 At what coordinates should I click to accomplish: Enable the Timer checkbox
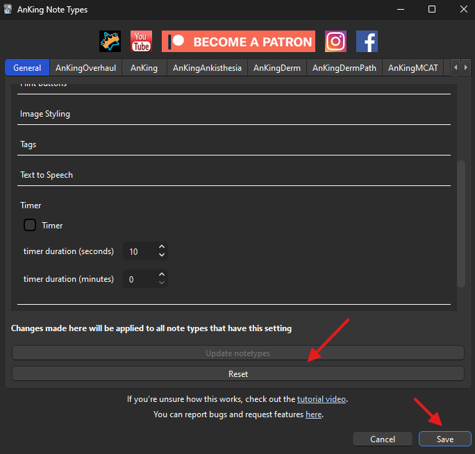[30, 225]
